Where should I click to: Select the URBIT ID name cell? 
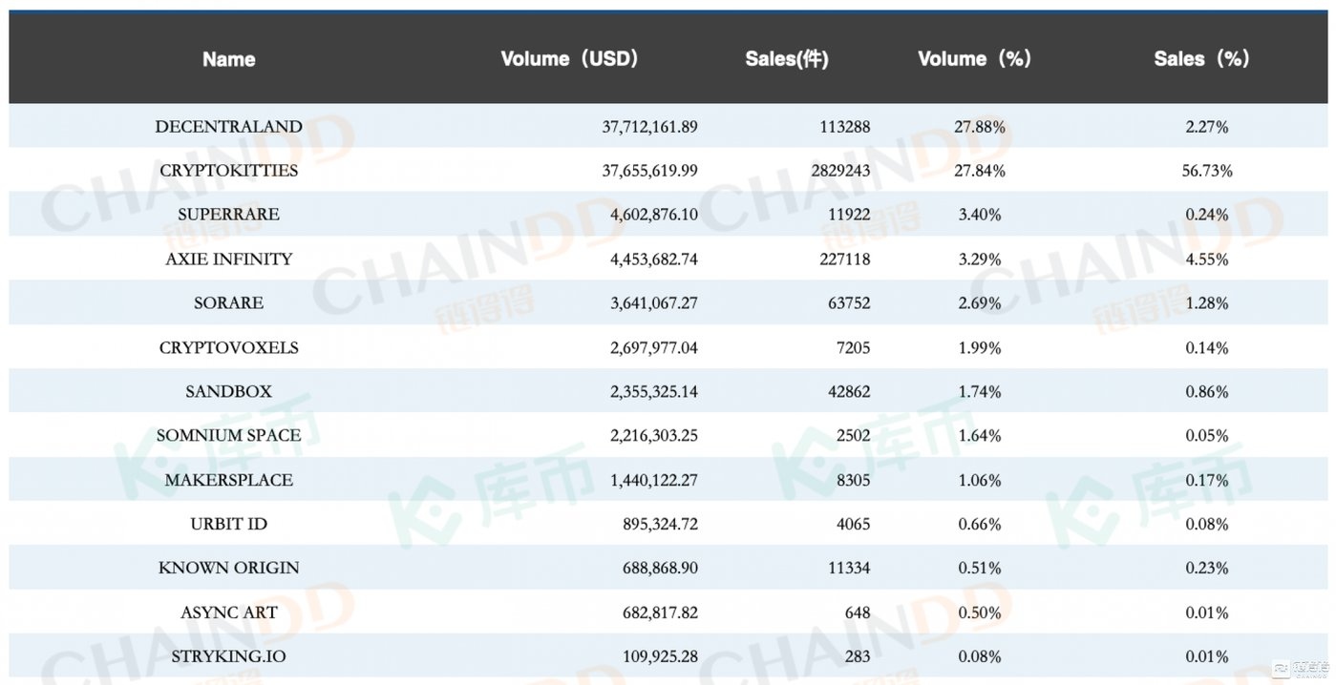229,525
